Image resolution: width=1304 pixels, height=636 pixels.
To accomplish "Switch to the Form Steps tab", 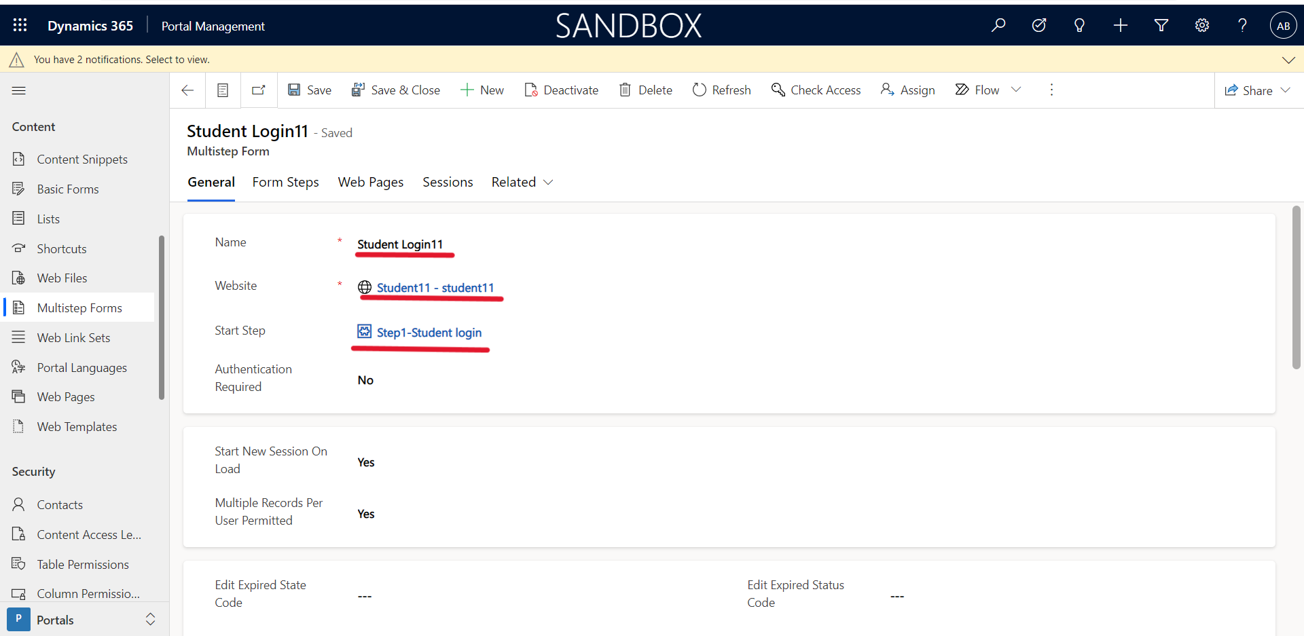I will click(285, 182).
